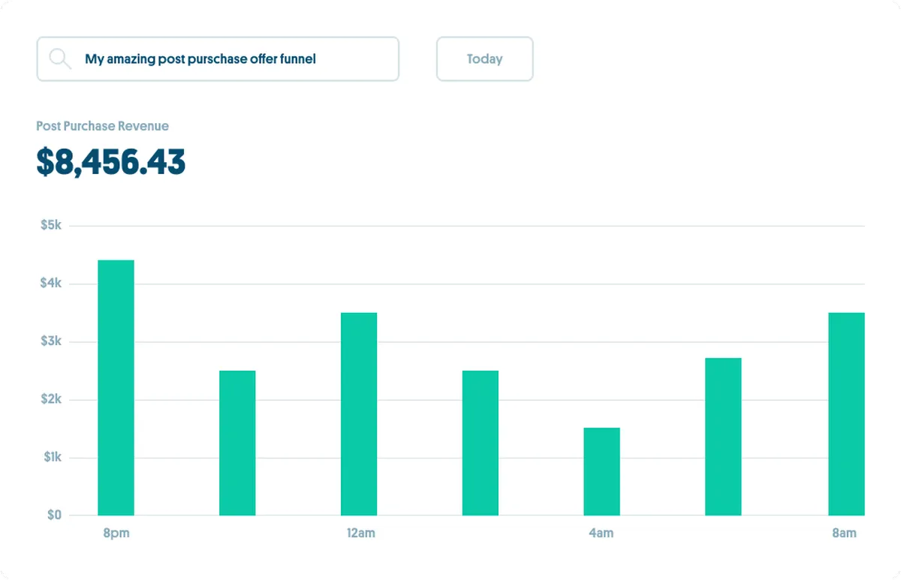Open the Today date range selector
Screen dimensions: 901x580
coord(484,59)
